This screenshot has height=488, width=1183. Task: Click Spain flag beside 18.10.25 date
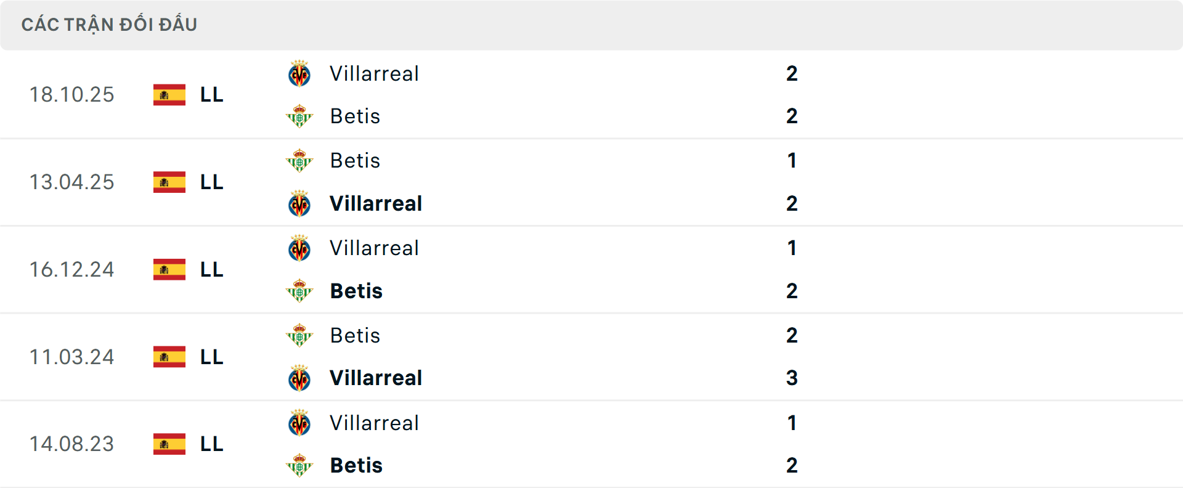[x=169, y=95]
